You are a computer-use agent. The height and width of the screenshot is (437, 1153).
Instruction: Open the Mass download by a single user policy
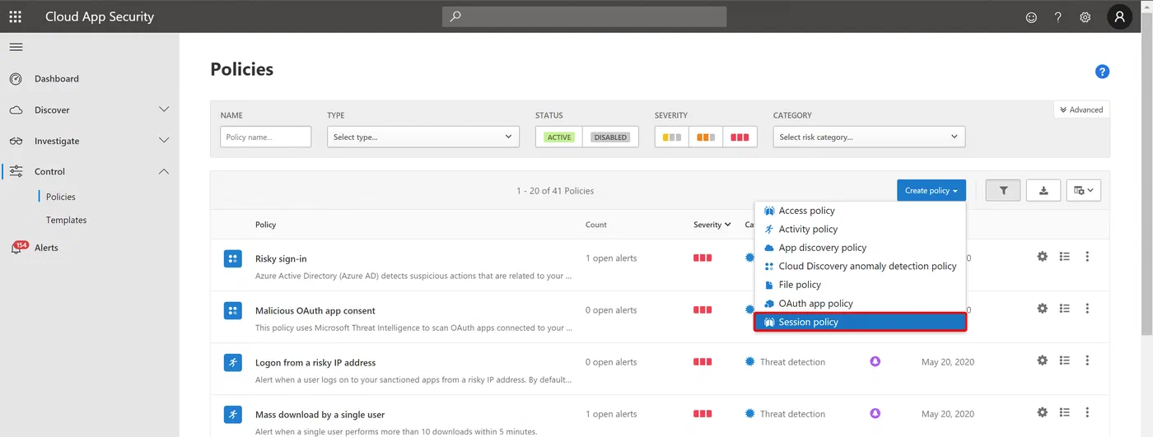tap(320, 415)
